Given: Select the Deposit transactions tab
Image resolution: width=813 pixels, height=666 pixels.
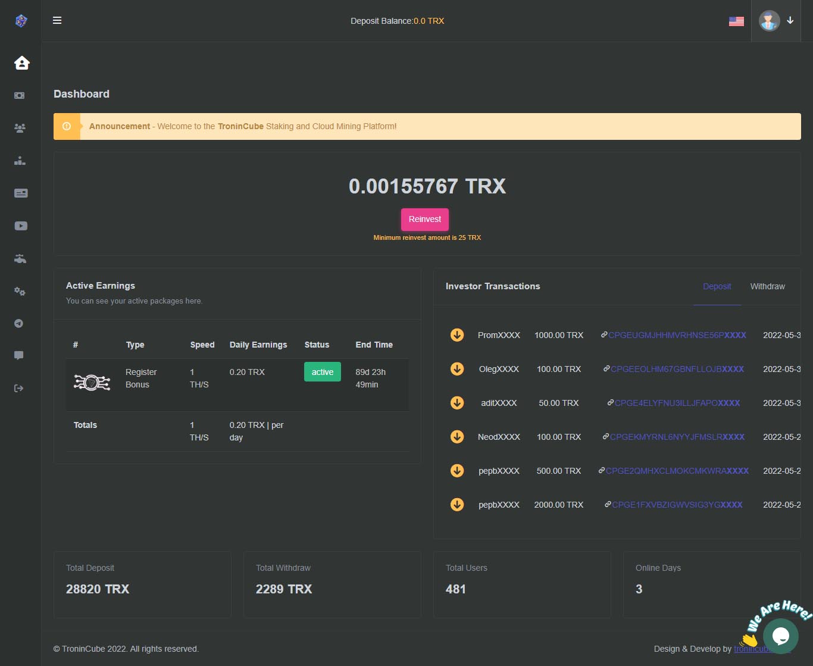Looking at the screenshot, I should coord(717,286).
